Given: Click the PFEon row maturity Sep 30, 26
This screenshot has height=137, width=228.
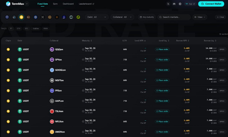Looking at the screenshot, I should 90,89.
